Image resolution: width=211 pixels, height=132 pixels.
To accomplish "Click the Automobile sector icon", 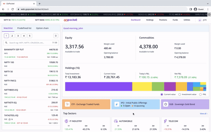I will [x=116, y=121].
